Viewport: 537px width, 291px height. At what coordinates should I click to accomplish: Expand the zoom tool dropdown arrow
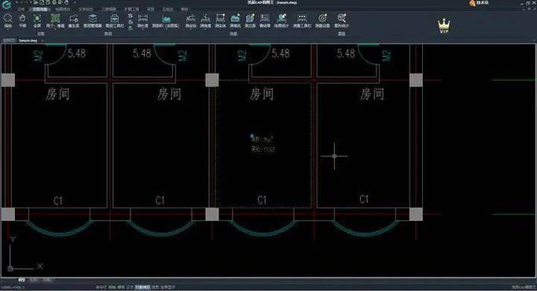(8, 30)
